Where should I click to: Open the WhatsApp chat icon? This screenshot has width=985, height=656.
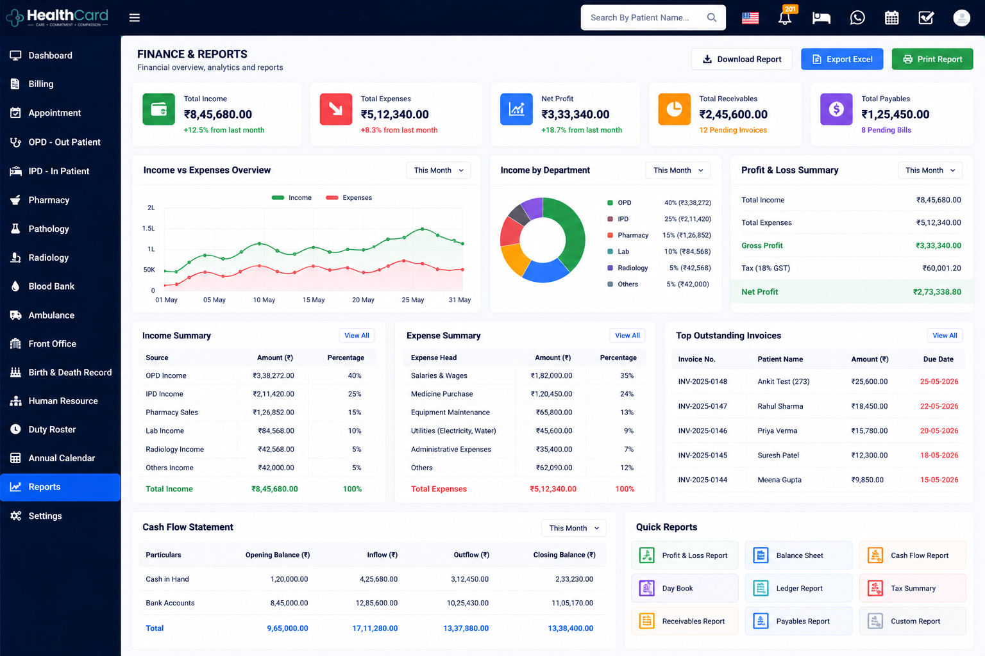(857, 18)
